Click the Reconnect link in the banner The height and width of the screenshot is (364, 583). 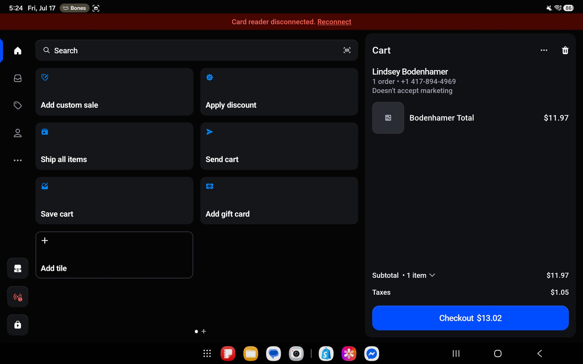pos(334,22)
